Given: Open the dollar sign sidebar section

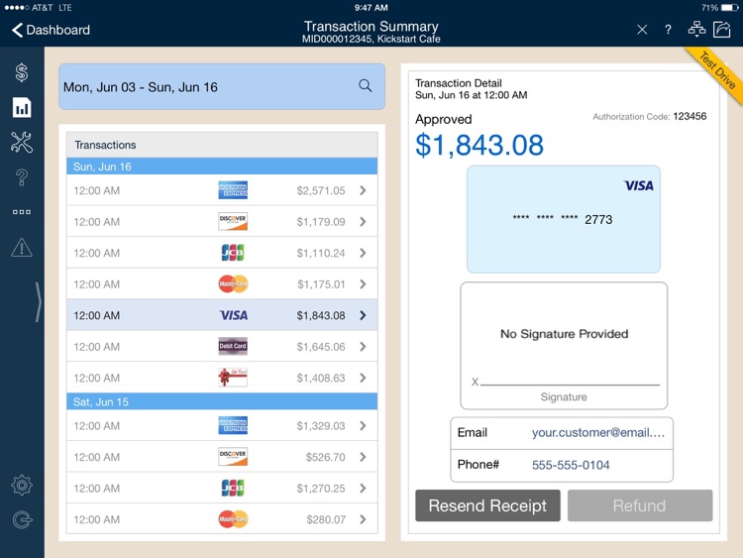Looking at the screenshot, I should tap(22, 72).
